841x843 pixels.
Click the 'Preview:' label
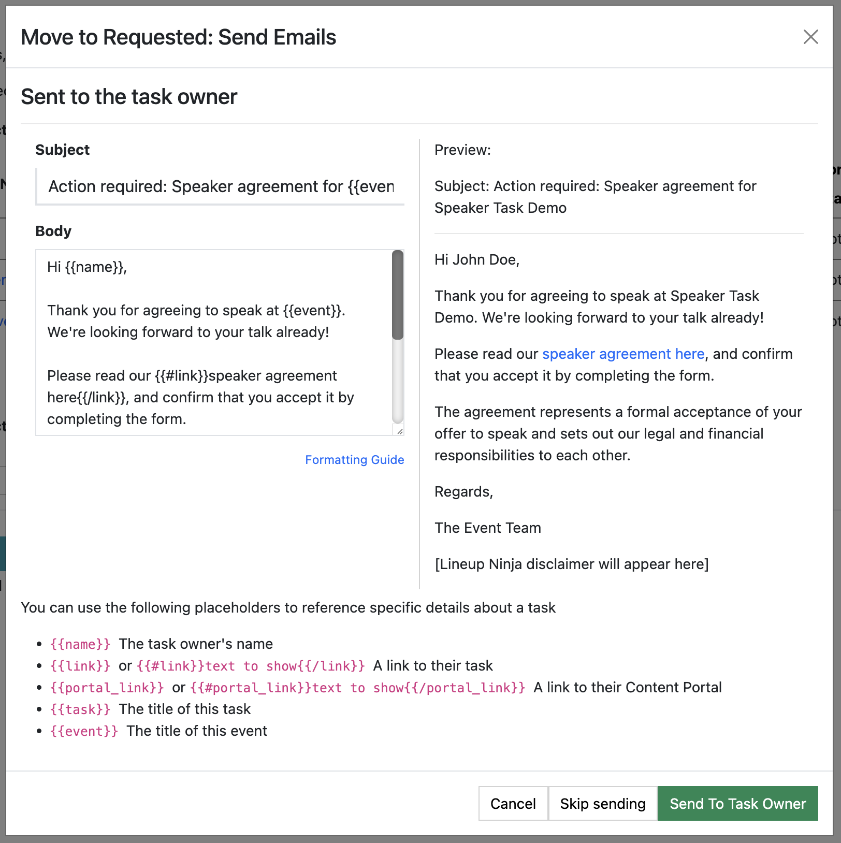pyautogui.click(x=462, y=150)
